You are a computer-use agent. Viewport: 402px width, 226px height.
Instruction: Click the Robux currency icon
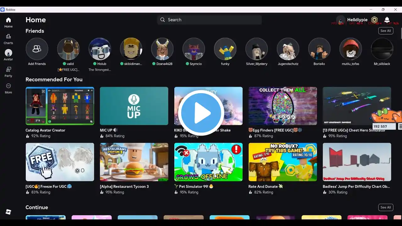click(x=374, y=20)
